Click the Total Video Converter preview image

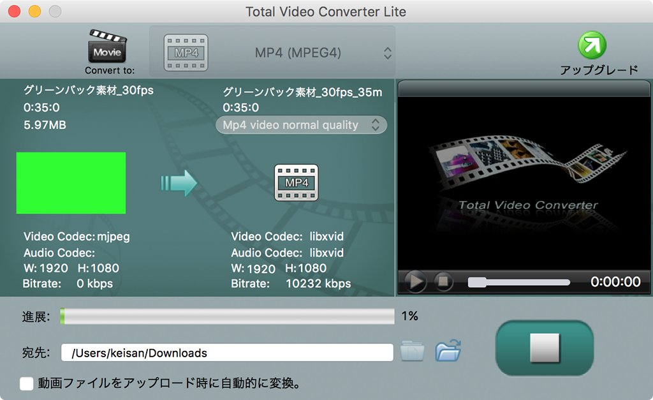click(524, 183)
